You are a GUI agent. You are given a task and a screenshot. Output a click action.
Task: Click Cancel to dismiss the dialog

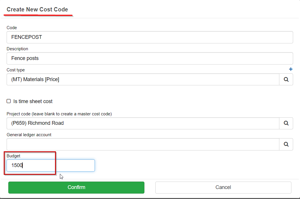click(x=223, y=187)
